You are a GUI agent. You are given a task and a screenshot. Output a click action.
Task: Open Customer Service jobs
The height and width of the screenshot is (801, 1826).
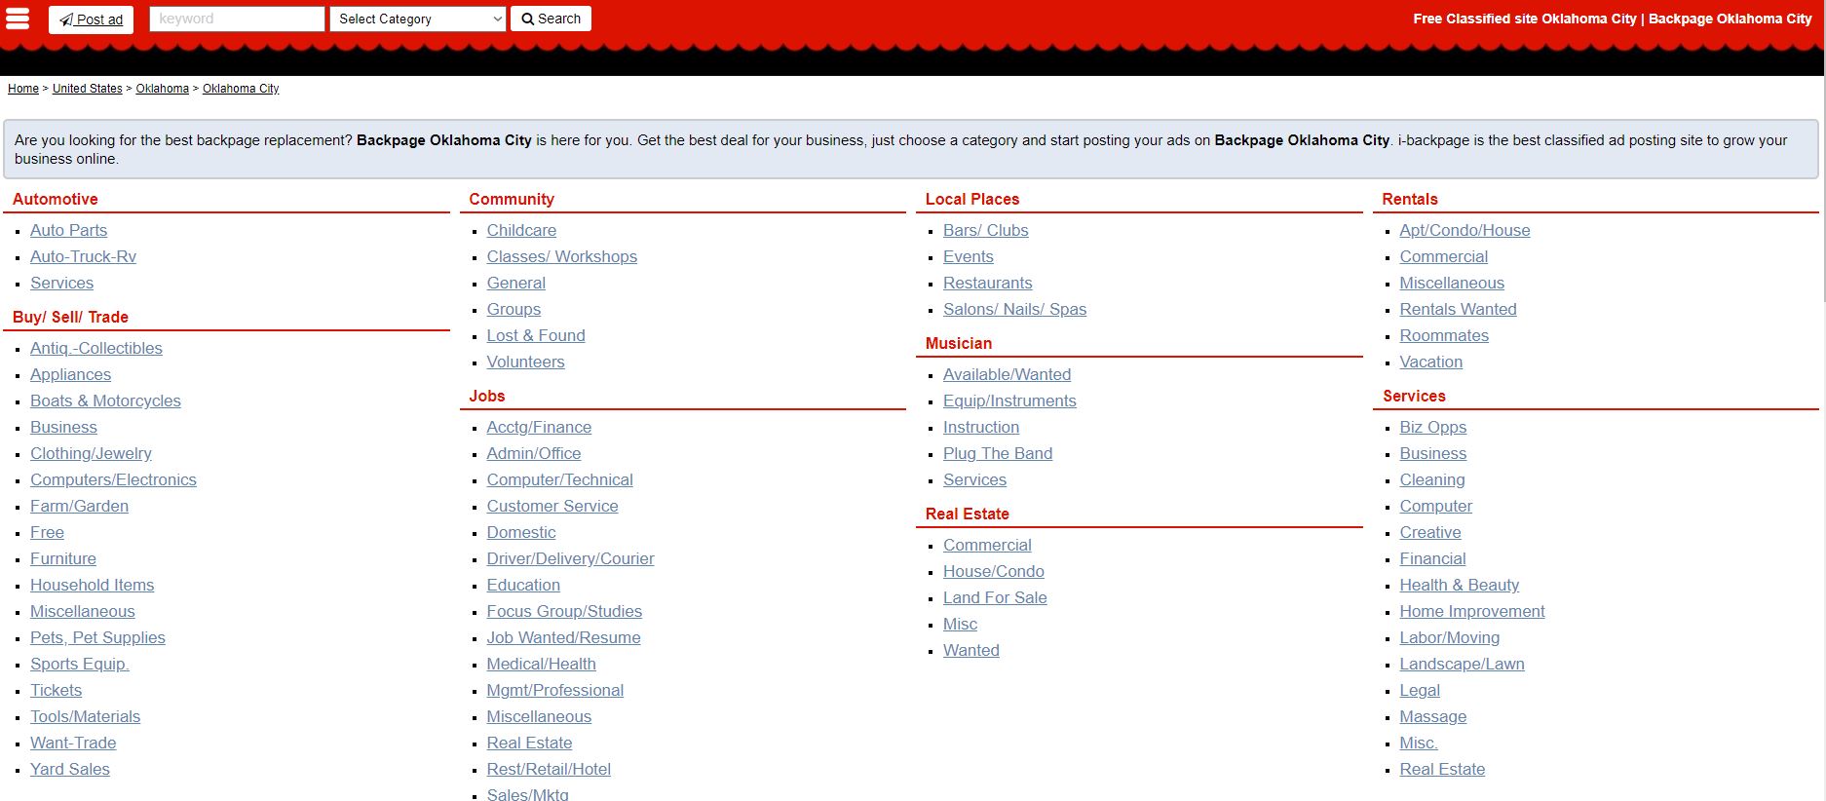coord(552,506)
